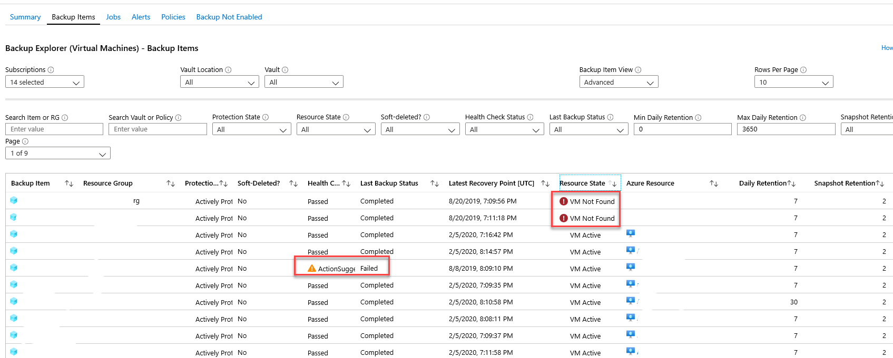Click the 'rg' resource group cell
893x358 pixels.
click(x=136, y=201)
